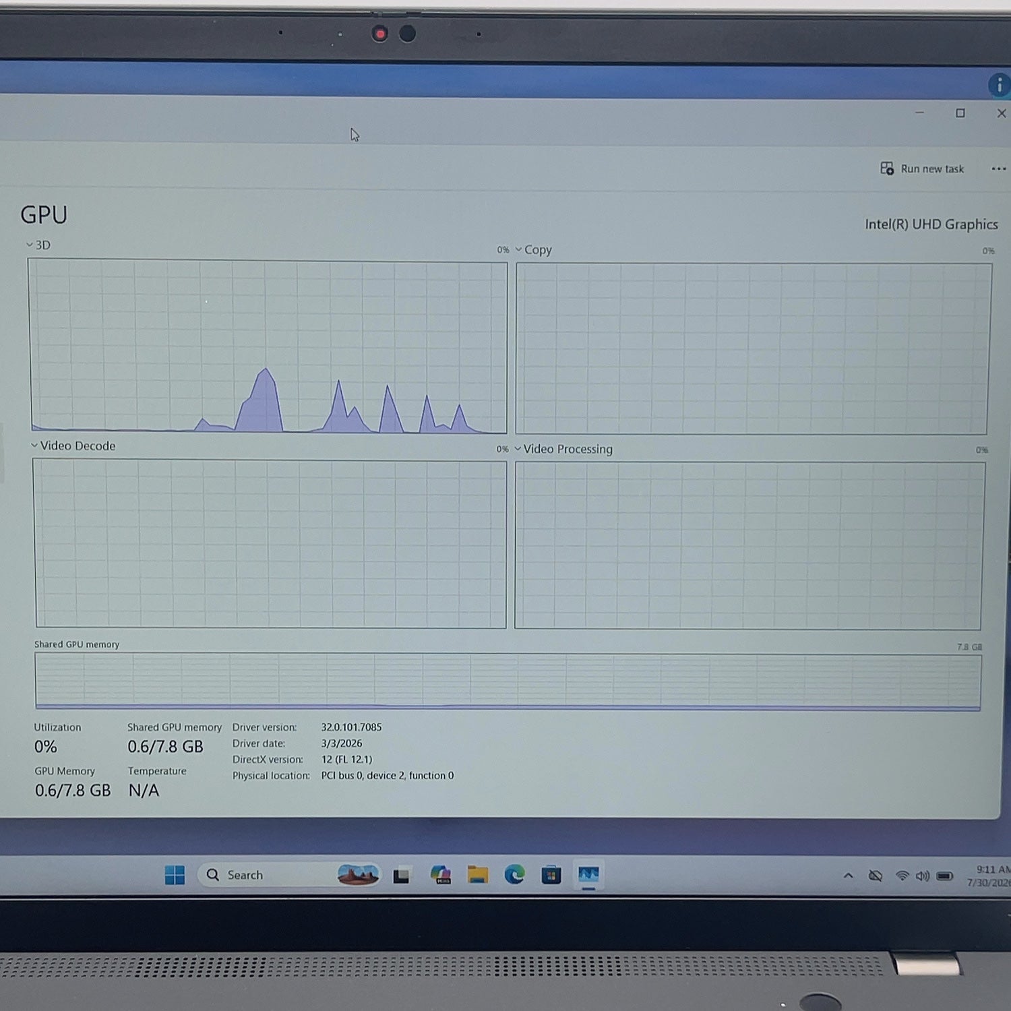
Task: Maximize the Task Manager window
Action: click(x=960, y=113)
